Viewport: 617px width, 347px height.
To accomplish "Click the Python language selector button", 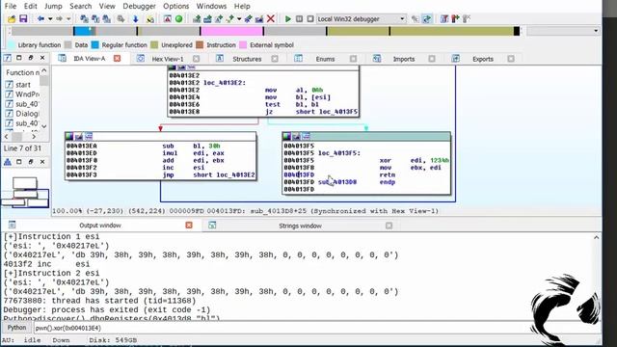I will click(16, 328).
